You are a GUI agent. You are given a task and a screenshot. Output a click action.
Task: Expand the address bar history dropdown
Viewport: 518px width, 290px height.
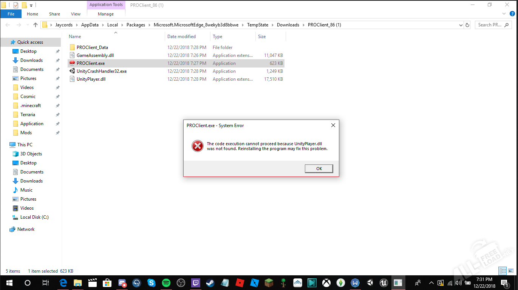(461, 25)
